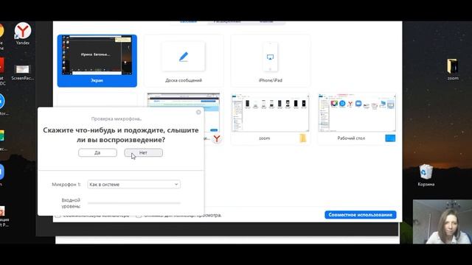Open the zoom folder on the desktop

coord(452,69)
